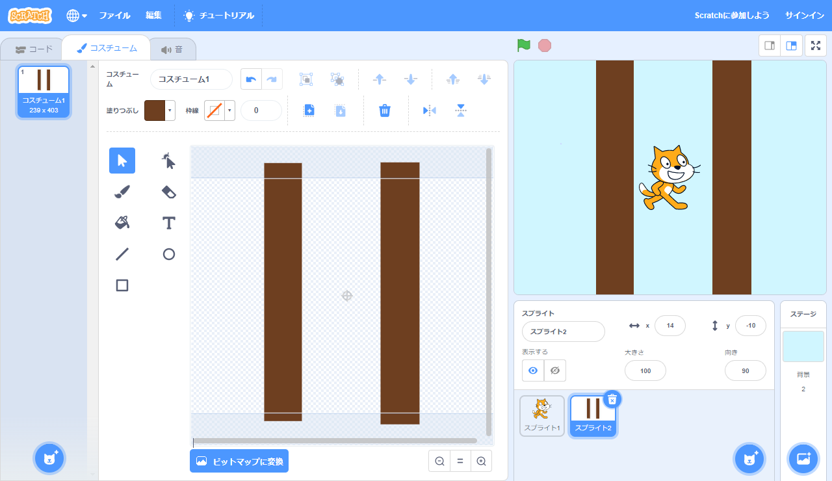Click Scratchに参加しよう link

coord(732,16)
